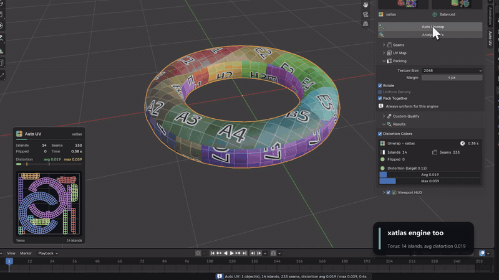Click '14 islands' in HUD footer
This screenshot has height=280, width=499.
tap(74, 240)
